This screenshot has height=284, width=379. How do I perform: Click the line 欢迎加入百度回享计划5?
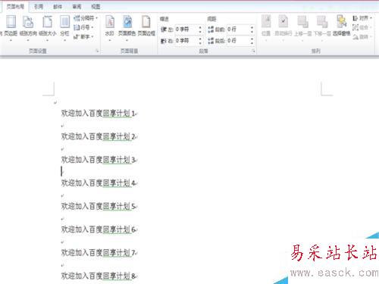coord(99,206)
